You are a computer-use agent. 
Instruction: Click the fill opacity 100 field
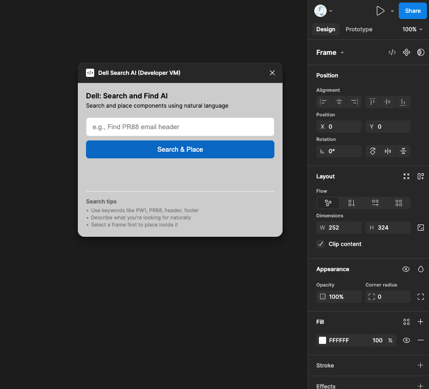(377, 340)
